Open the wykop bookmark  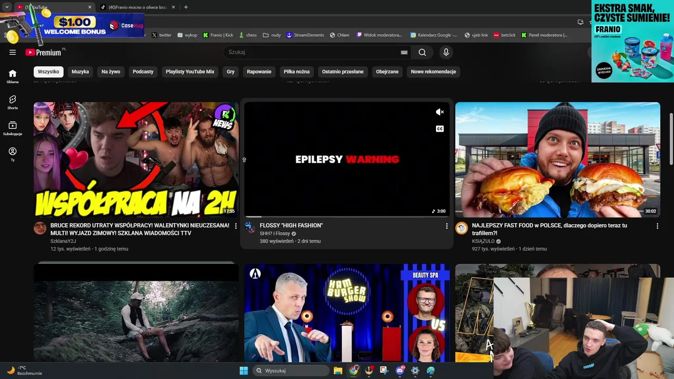[187, 35]
